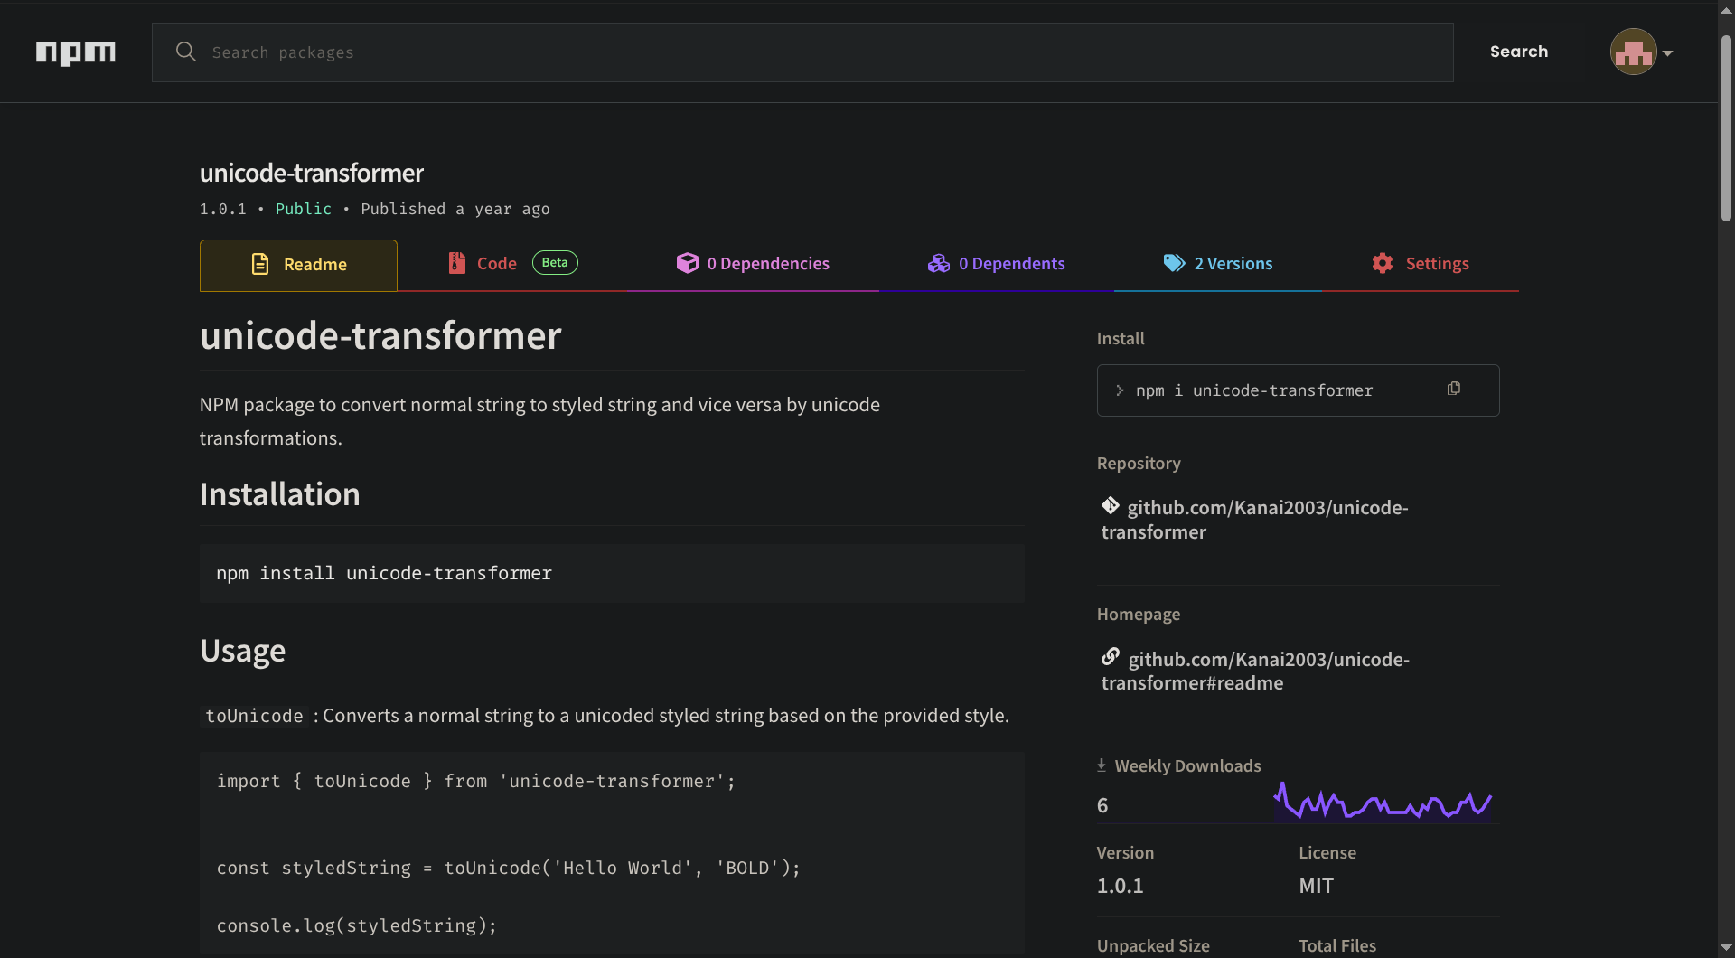Click the weekly downloads sparkline graph
The height and width of the screenshot is (958, 1735).
[x=1383, y=803]
